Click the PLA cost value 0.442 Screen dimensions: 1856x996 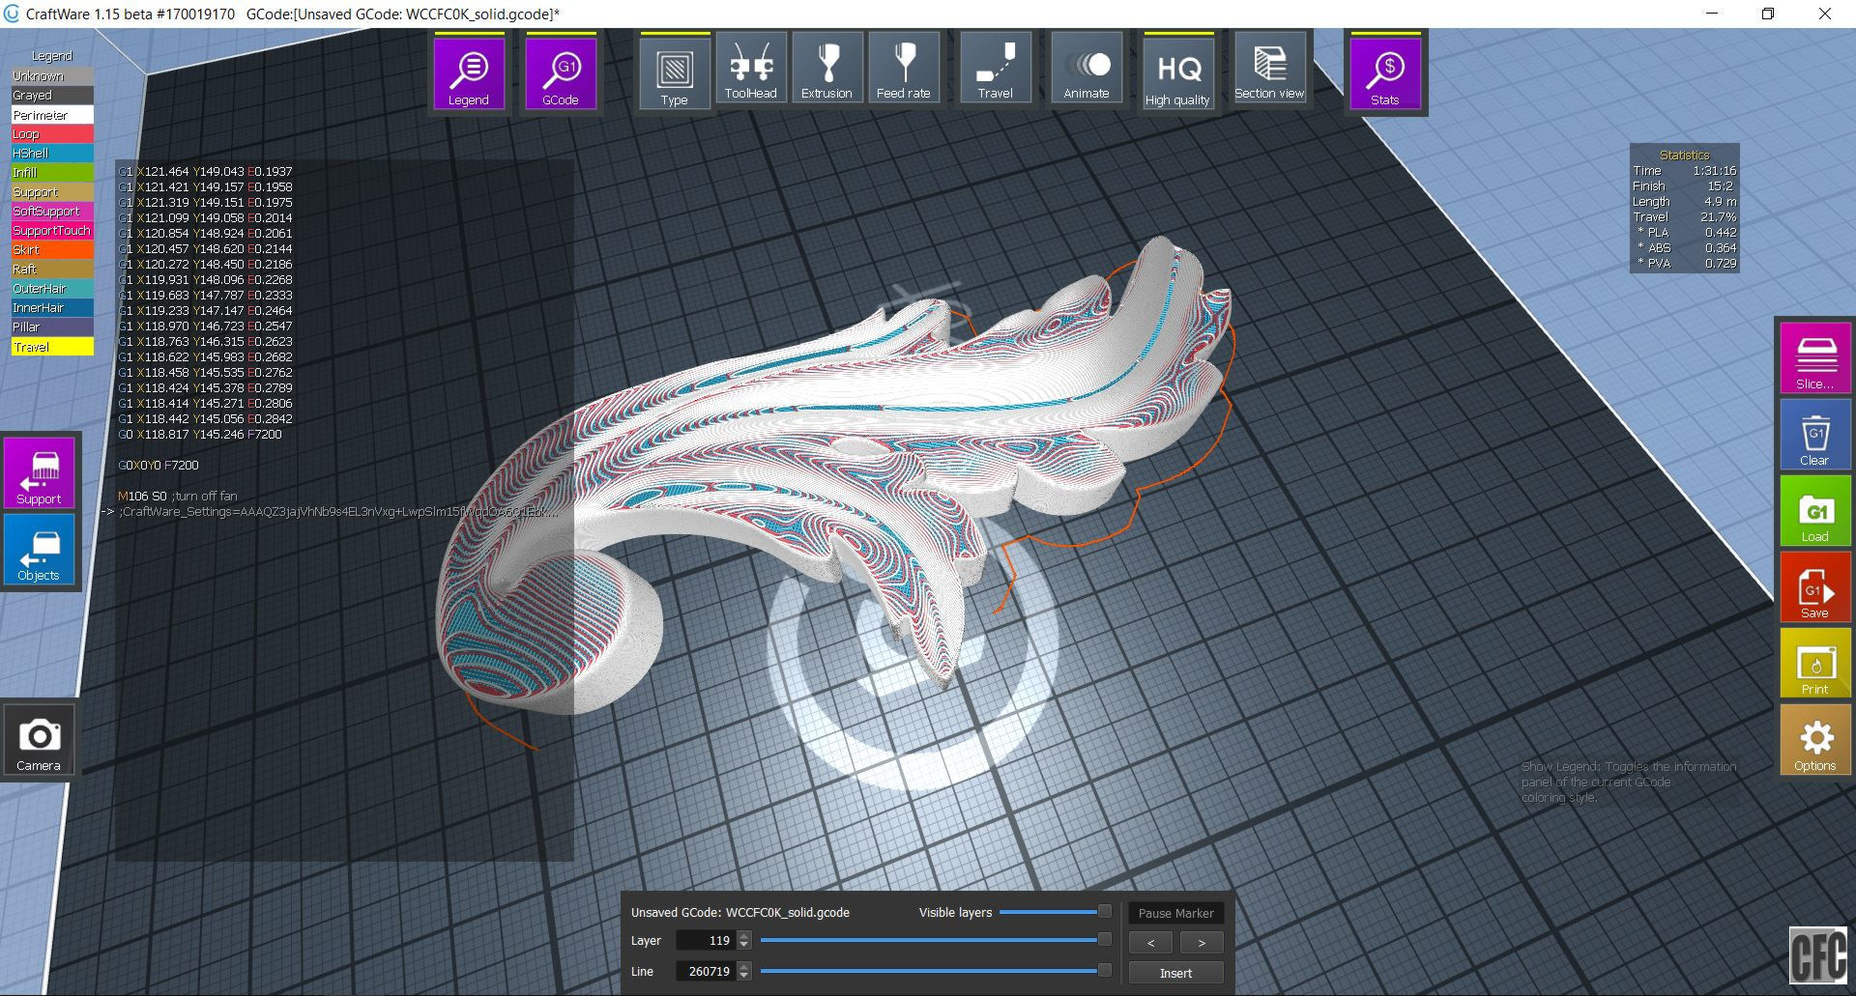1721,233
